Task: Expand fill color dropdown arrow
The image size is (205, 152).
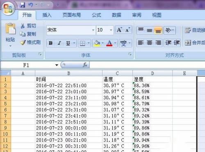Action: pos(102,43)
